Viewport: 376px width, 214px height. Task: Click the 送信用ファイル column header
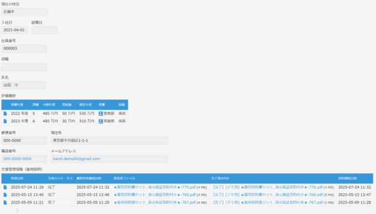pyautogui.click(x=124, y=178)
